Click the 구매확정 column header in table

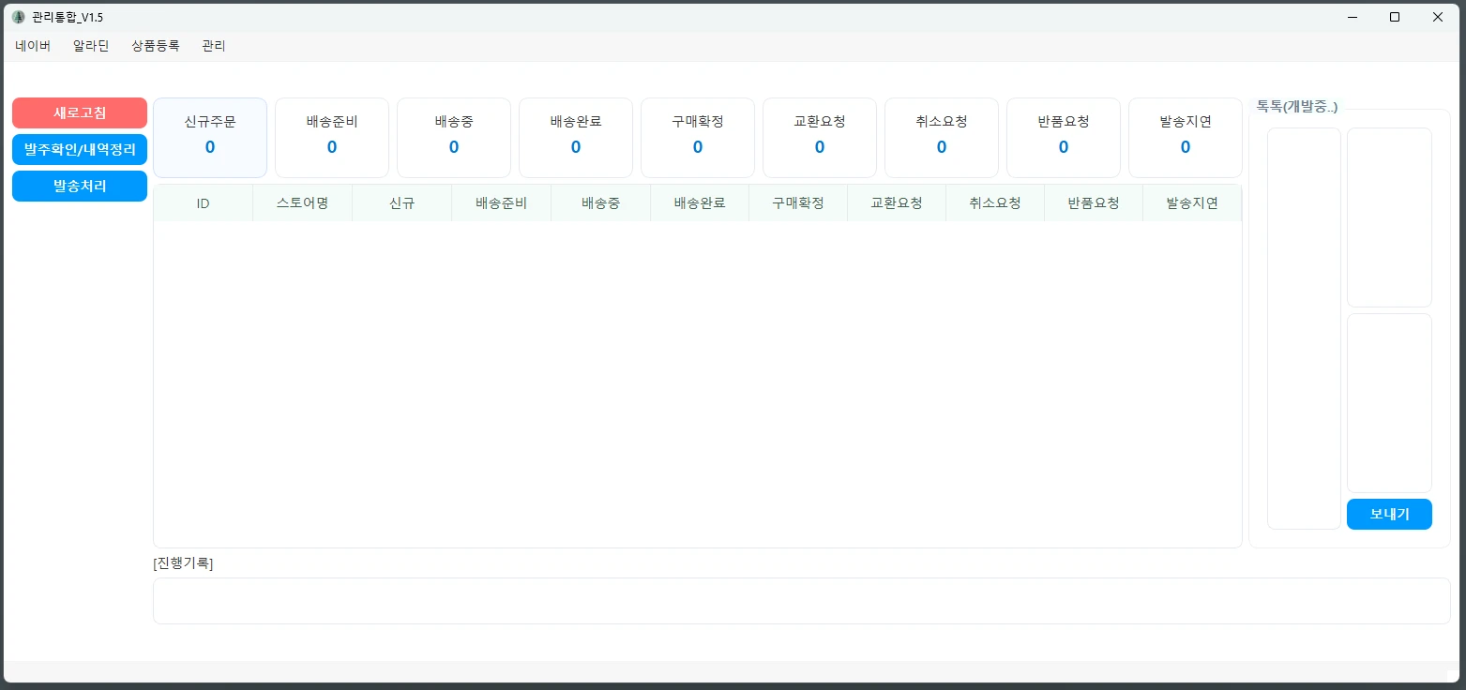click(x=798, y=203)
